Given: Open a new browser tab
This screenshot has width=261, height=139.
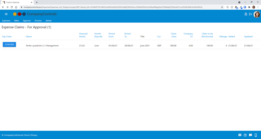Looking at the screenshot, I should 37,2.
